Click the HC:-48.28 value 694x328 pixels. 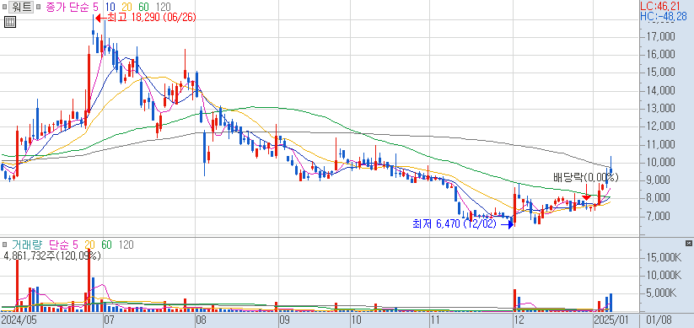tap(664, 16)
